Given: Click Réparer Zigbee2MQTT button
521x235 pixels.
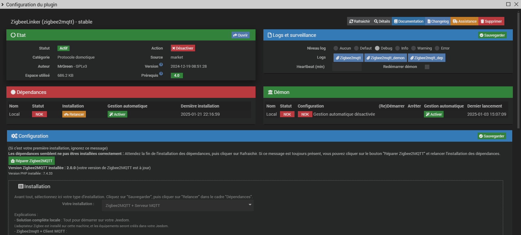Looking at the screenshot, I should click(x=31, y=161).
